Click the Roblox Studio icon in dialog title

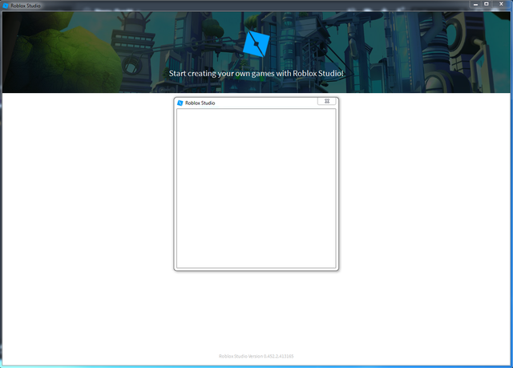tap(180, 103)
